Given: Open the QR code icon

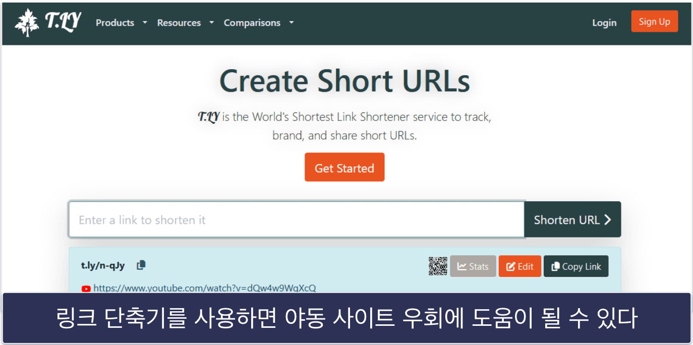Looking at the screenshot, I should (438, 266).
